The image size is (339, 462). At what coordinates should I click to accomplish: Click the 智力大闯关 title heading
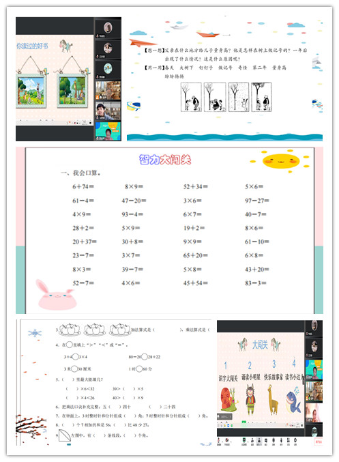[x=165, y=160]
